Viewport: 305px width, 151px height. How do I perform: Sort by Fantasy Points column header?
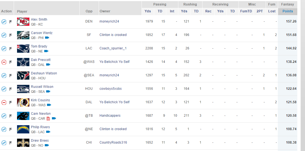point(288,11)
